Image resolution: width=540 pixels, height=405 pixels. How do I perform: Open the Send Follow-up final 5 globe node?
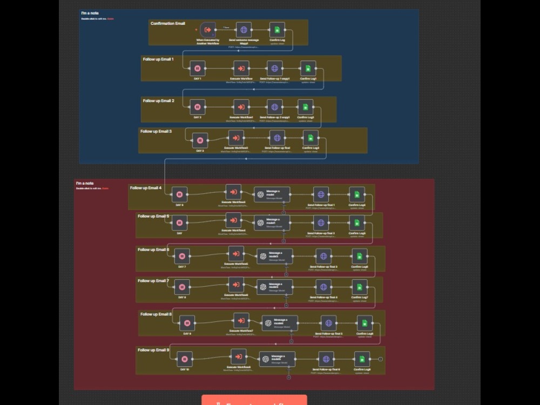(x=328, y=323)
